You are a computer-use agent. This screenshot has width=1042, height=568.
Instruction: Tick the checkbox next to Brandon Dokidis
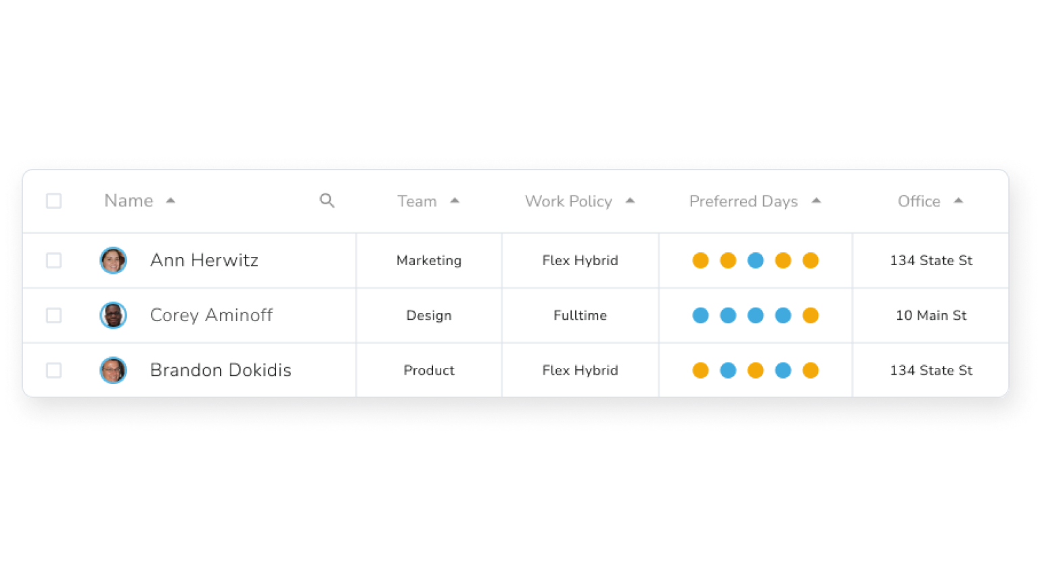53,371
